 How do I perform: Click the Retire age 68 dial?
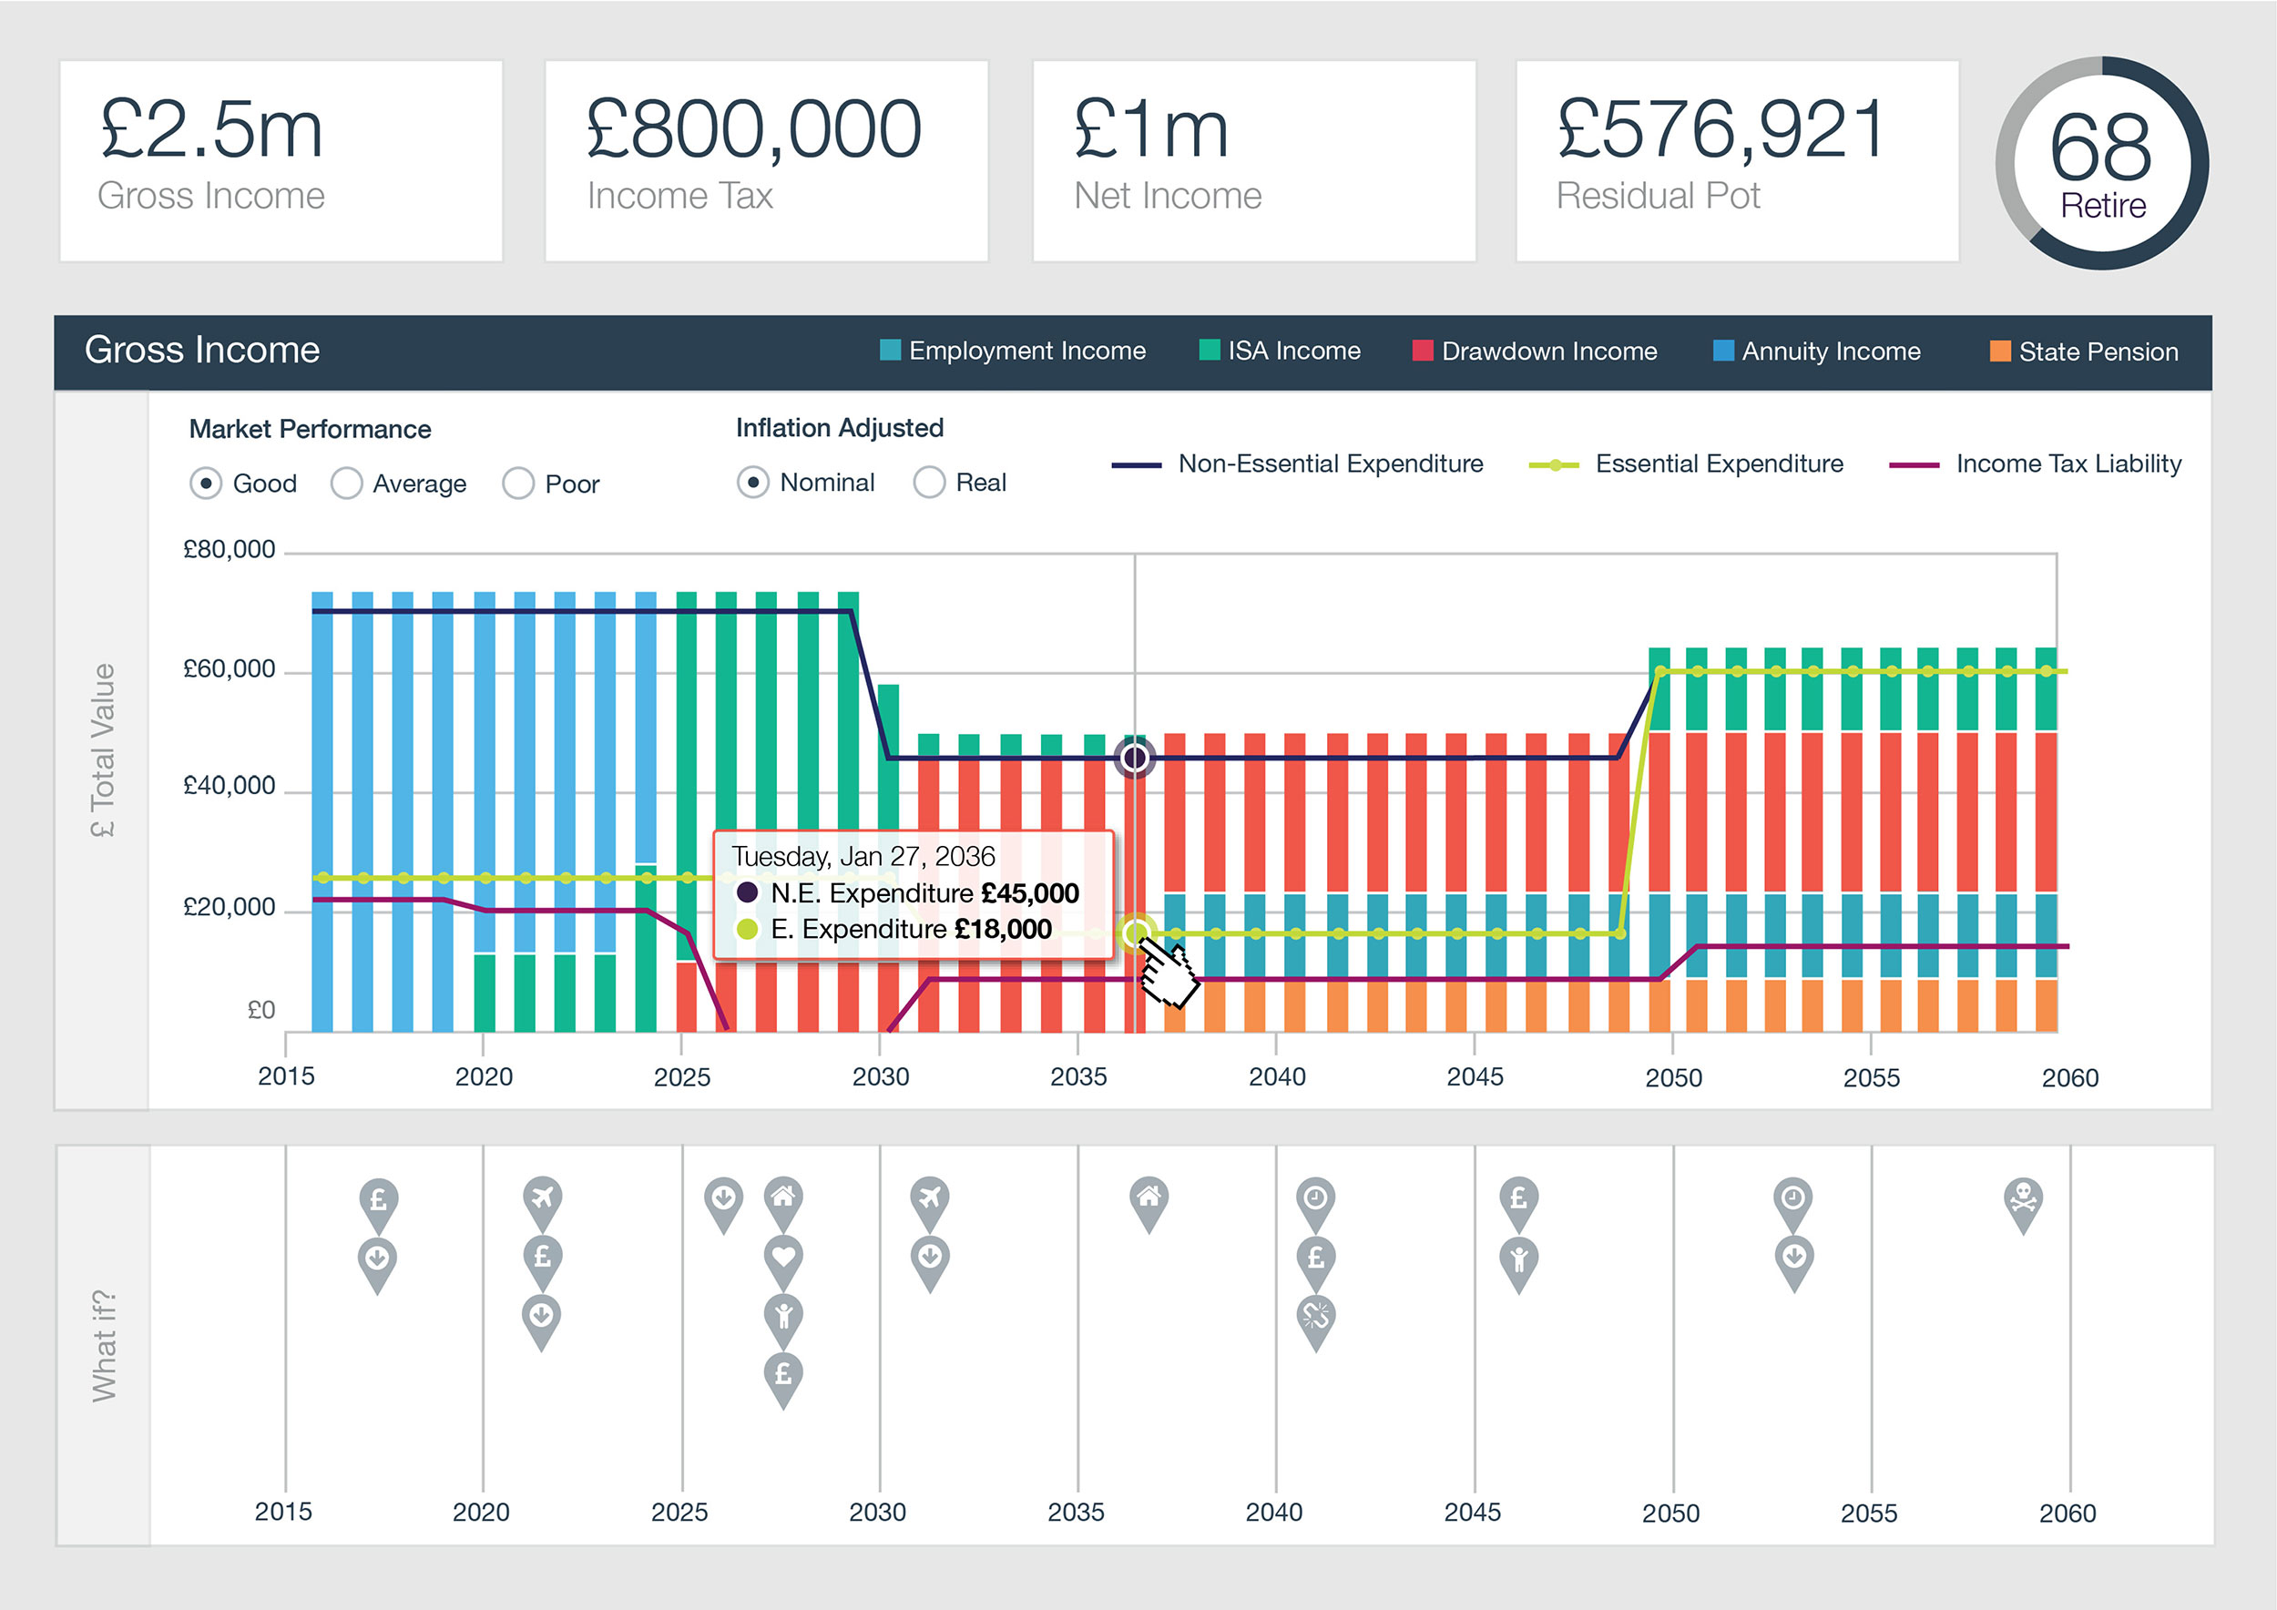coord(2101,164)
